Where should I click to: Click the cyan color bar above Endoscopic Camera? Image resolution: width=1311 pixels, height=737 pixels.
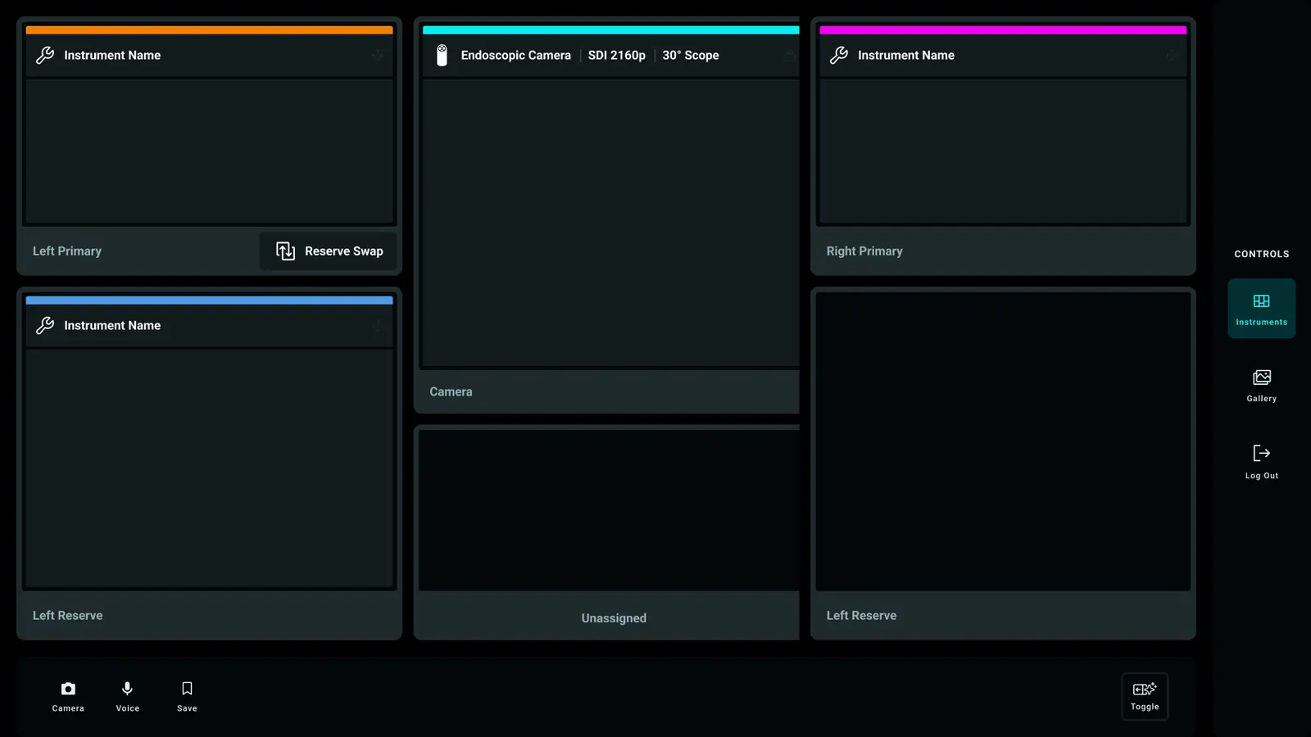tap(610, 30)
